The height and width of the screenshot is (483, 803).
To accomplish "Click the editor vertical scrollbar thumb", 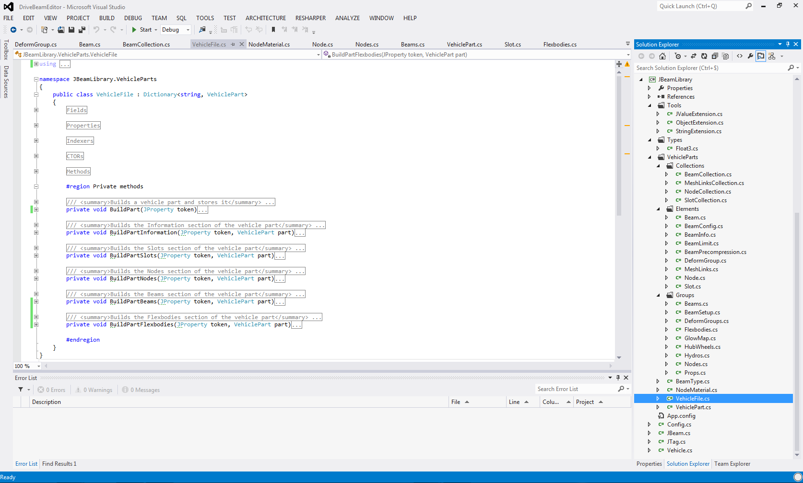I will pyautogui.click(x=619, y=145).
